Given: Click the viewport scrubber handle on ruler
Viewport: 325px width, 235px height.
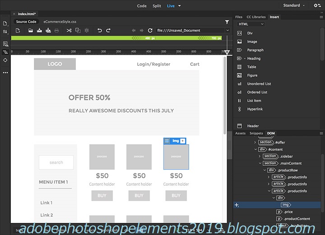Looking at the screenshot, I should [x=227, y=52].
